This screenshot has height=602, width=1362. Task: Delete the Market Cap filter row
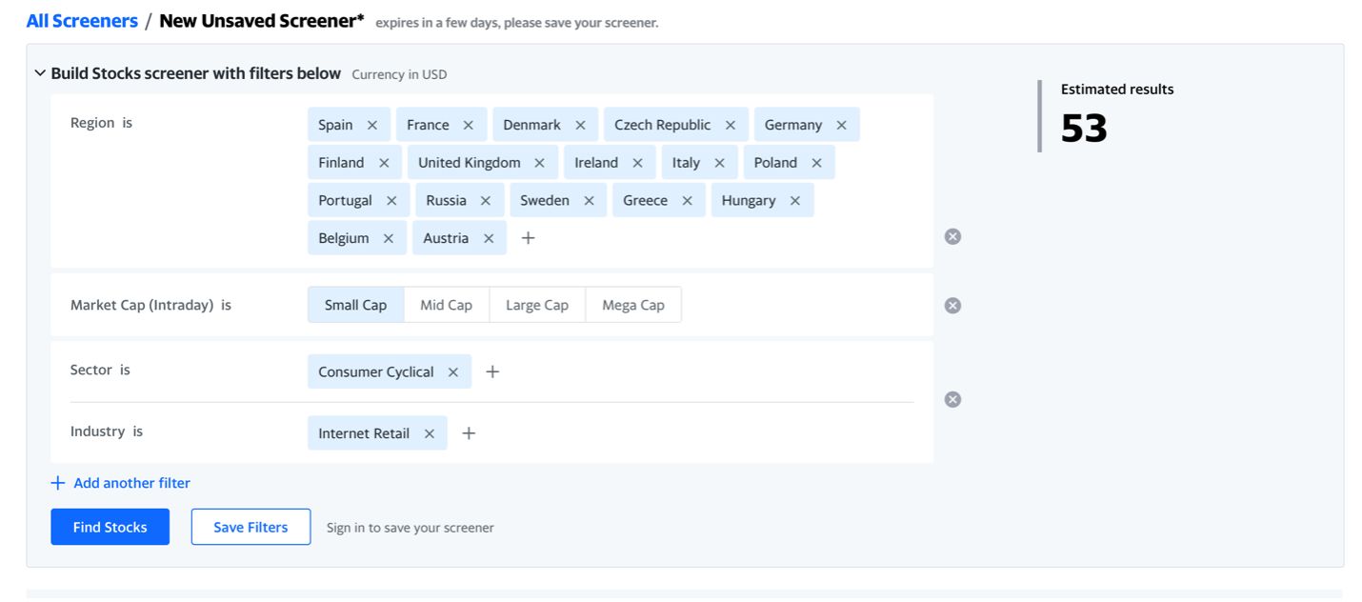(x=952, y=306)
